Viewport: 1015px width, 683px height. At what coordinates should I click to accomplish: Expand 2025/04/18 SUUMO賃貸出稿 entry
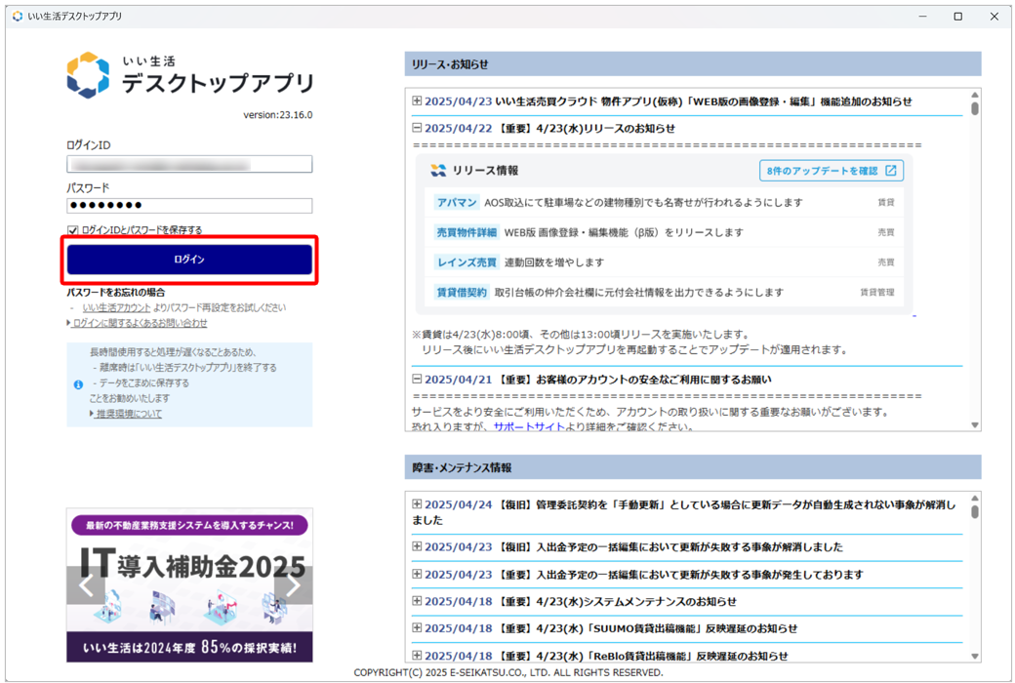[x=417, y=627]
